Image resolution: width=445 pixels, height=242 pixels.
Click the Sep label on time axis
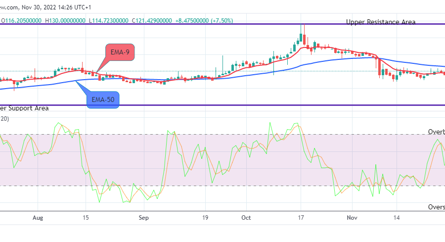coord(143,217)
